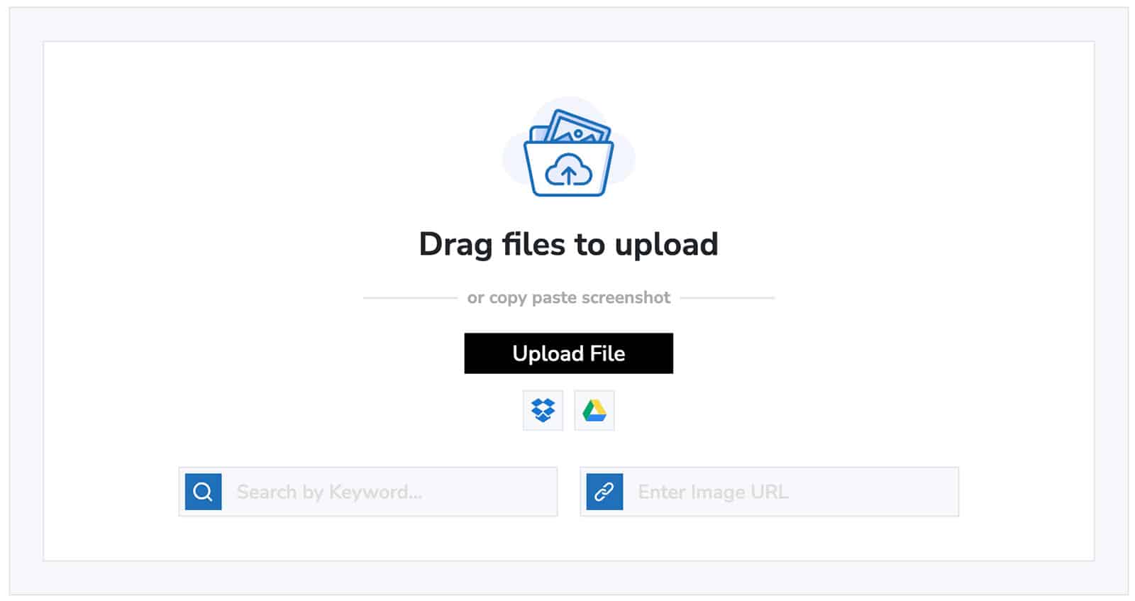Click the line right of "screenshot" text
Image resolution: width=1135 pixels, height=601 pixels.
[x=727, y=298]
